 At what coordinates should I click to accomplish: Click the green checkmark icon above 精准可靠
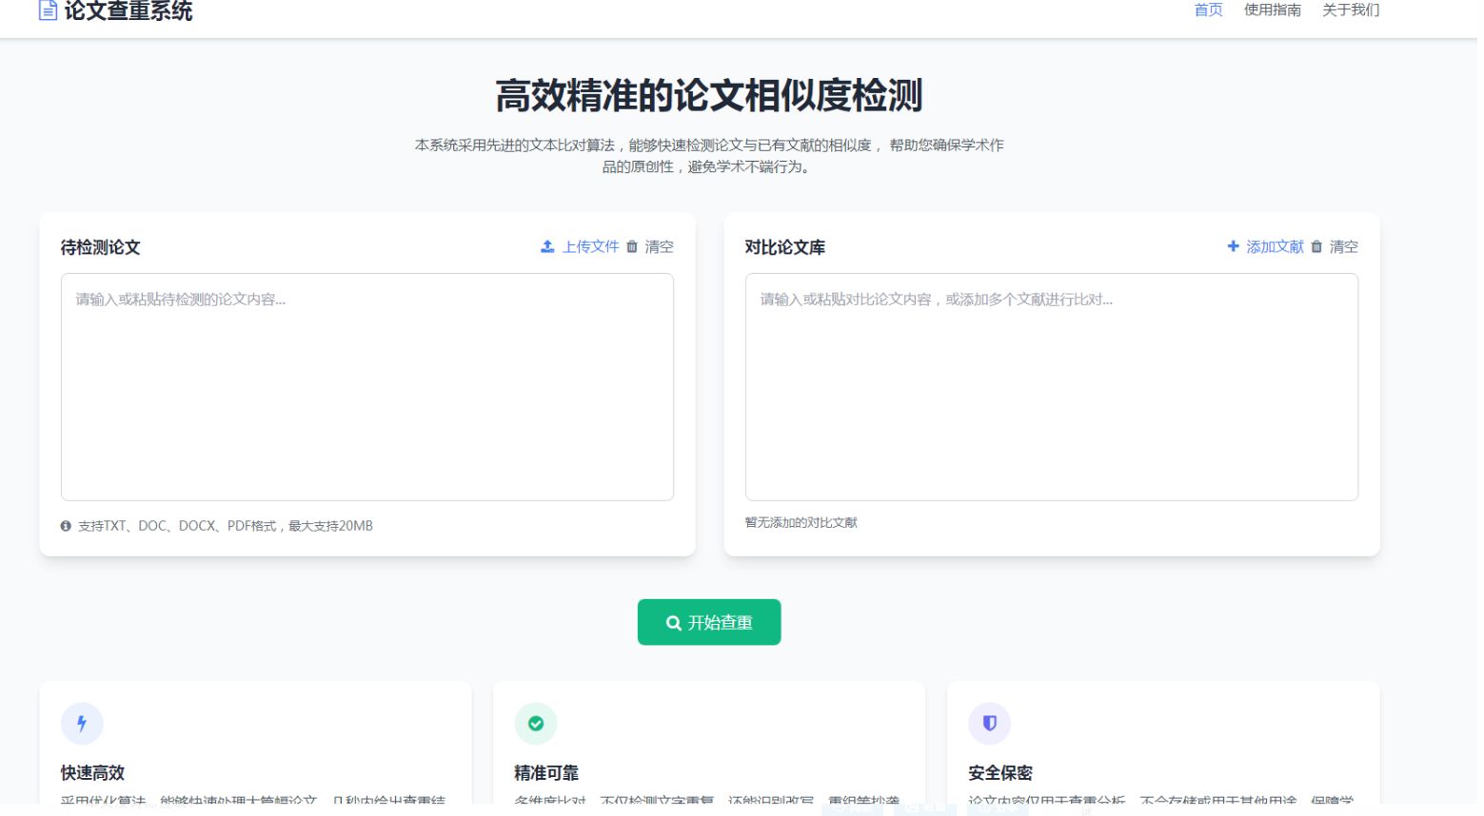tap(536, 723)
